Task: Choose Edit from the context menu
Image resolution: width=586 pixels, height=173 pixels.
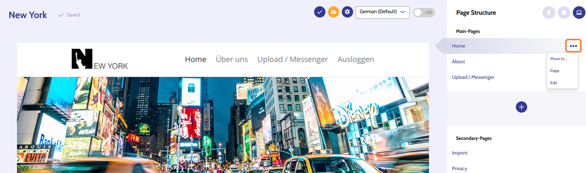Action: (x=553, y=83)
